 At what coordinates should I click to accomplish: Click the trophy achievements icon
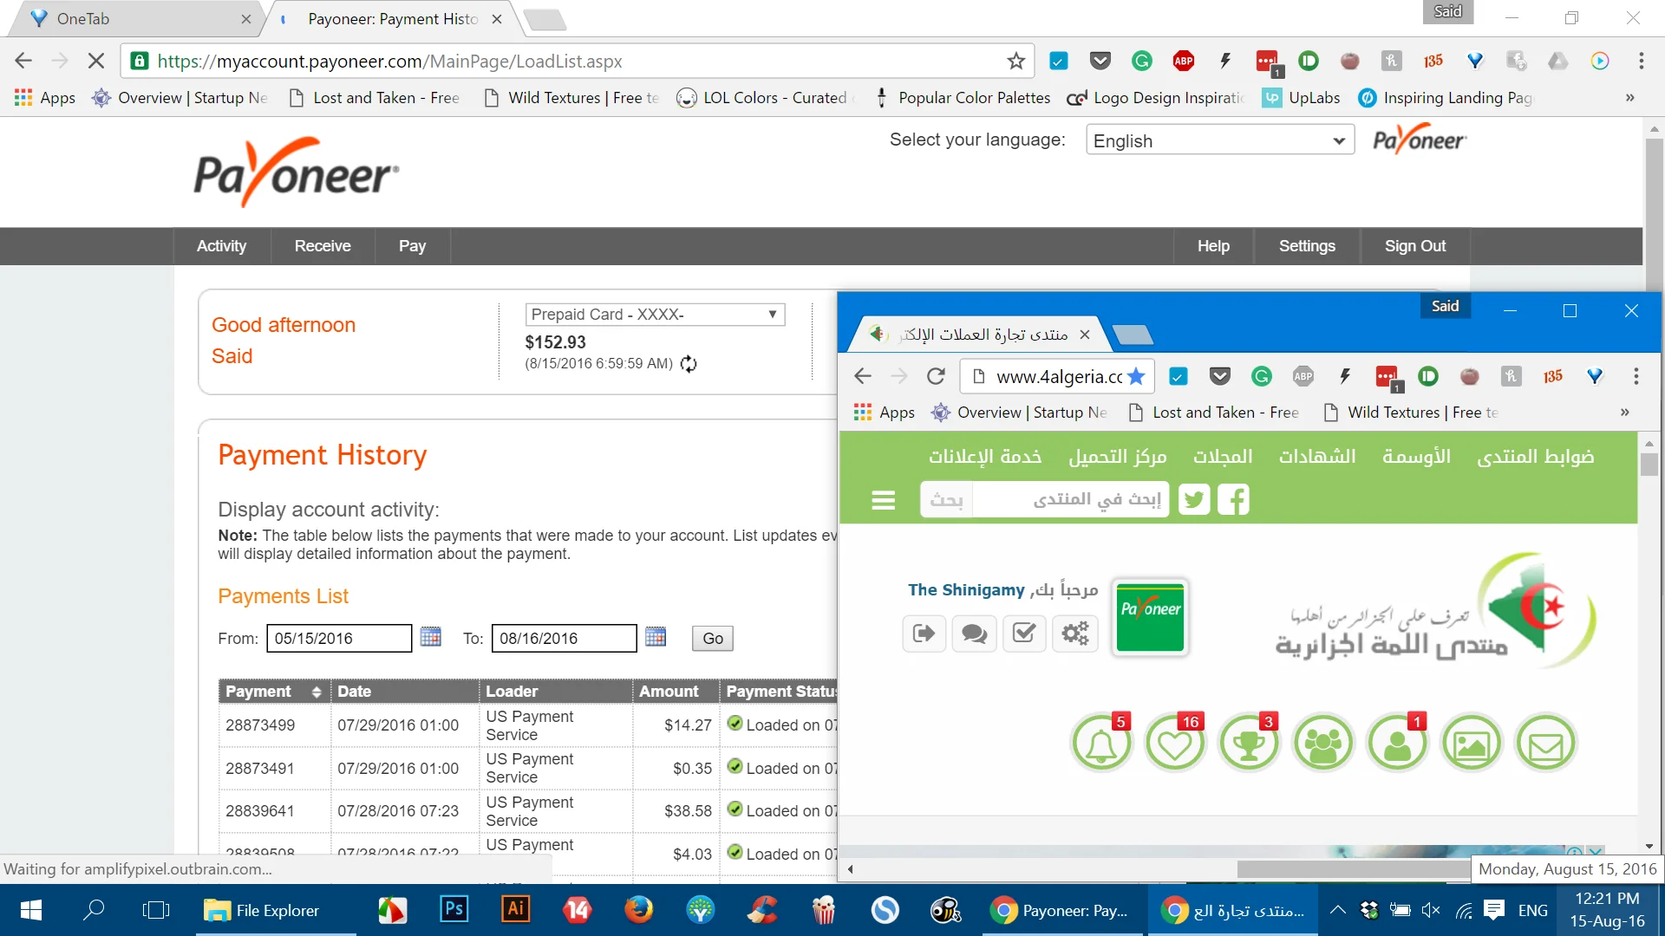pos(1249,744)
